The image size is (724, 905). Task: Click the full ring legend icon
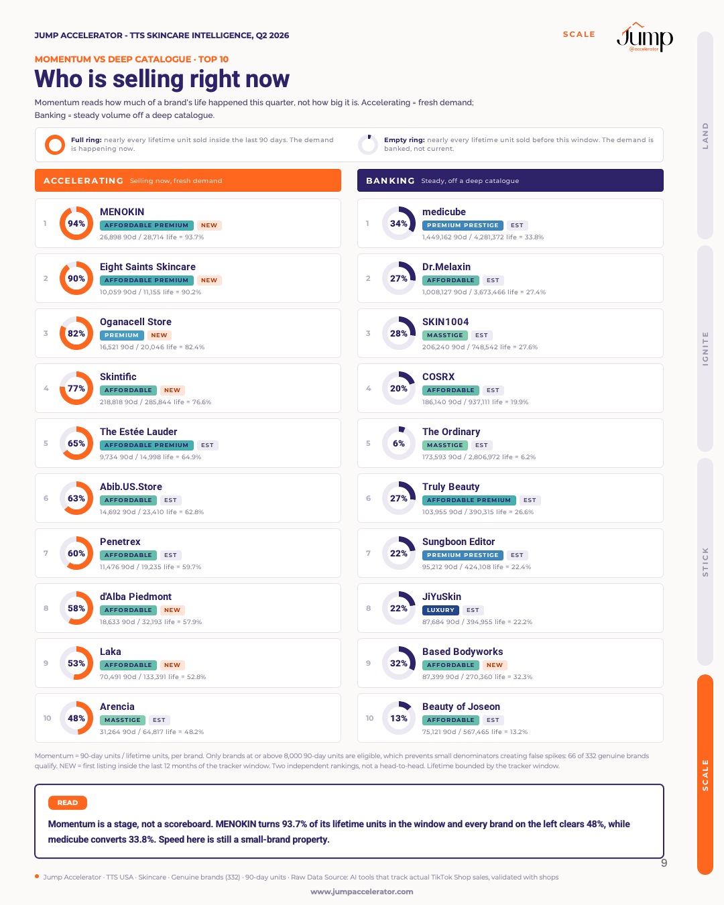(x=55, y=145)
